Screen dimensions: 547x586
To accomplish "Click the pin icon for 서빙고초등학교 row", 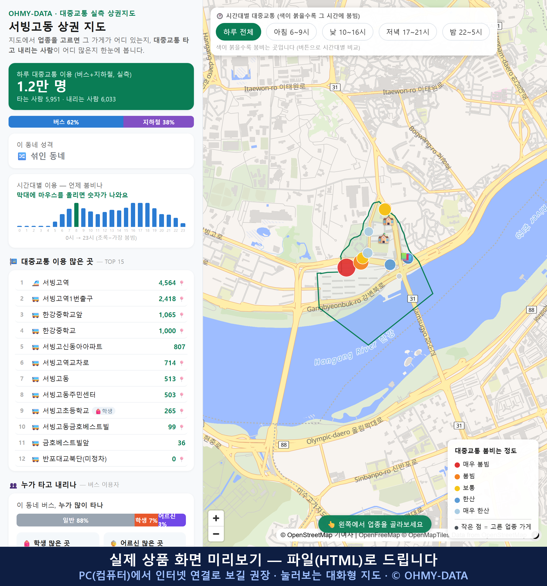I will 182,411.
